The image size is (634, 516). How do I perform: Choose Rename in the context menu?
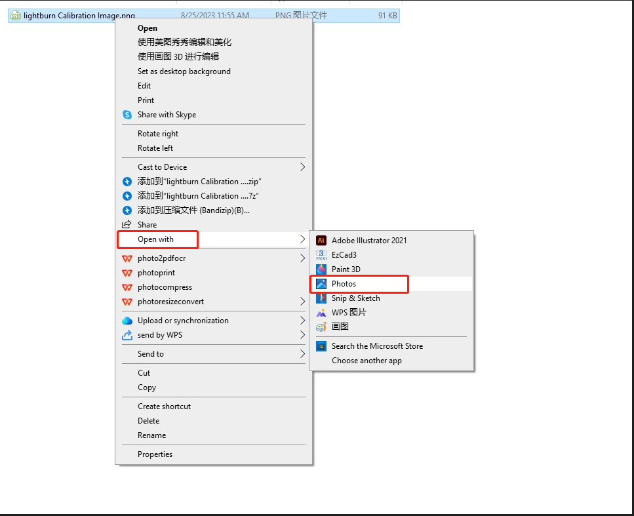coord(214,435)
